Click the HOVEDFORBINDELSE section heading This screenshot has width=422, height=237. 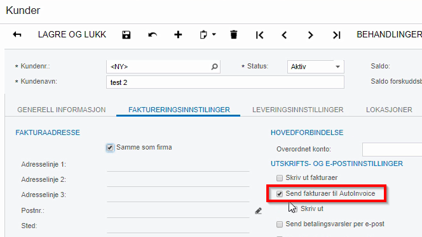tap(307, 132)
